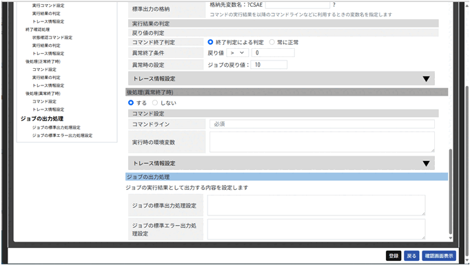Click the コマンド終了判定 row label
The image size is (470, 265).
tap(166, 42)
